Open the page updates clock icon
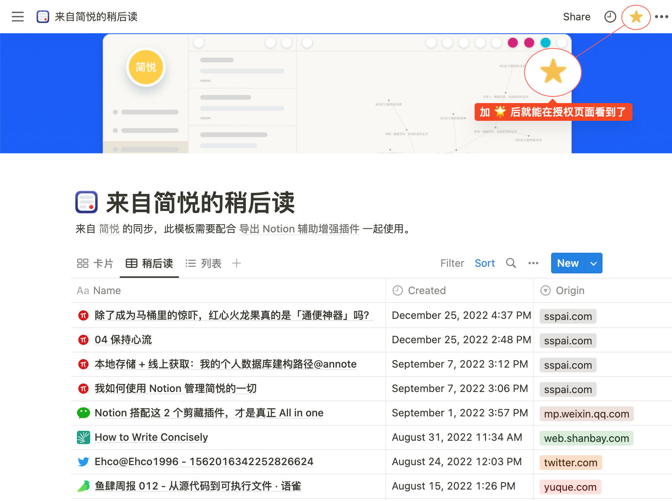This screenshot has width=672, height=501. [x=610, y=17]
